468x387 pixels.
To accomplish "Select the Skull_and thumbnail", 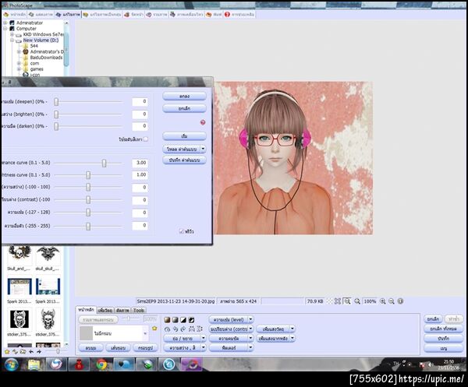I will [19, 258].
